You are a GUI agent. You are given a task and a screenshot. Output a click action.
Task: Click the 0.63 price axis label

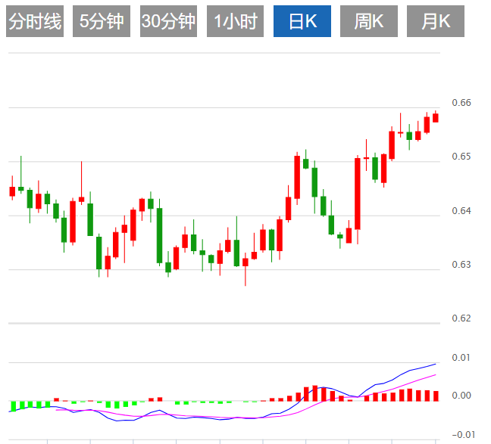(461, 265)
